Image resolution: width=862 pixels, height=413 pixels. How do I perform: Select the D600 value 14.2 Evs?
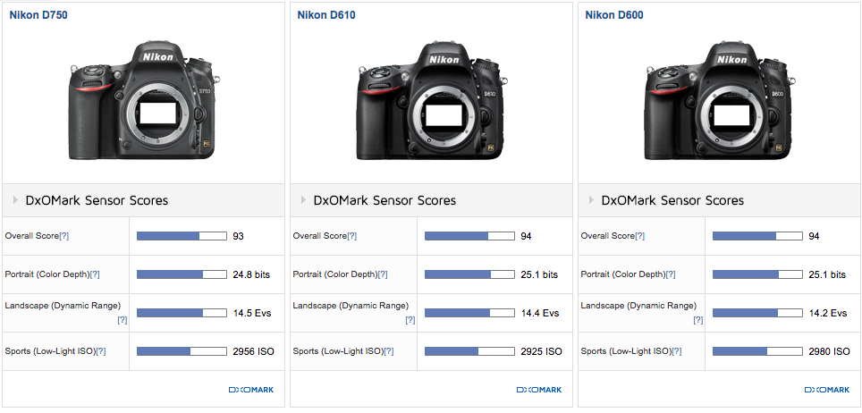[x=828, y=313]
